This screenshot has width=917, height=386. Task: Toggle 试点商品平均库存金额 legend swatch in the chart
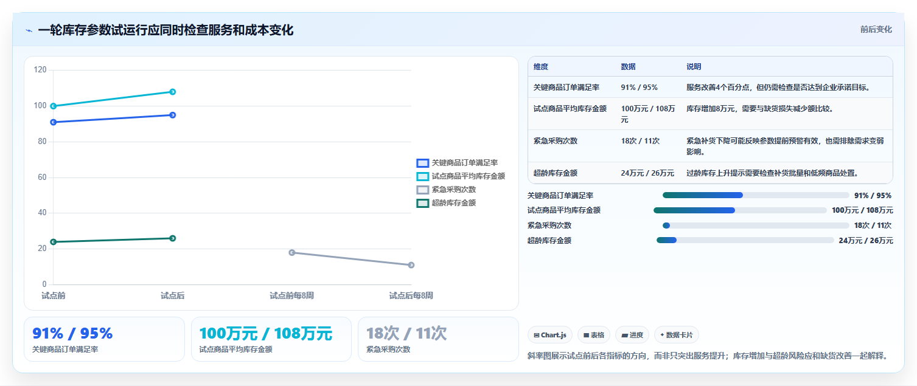coord(422,176)
